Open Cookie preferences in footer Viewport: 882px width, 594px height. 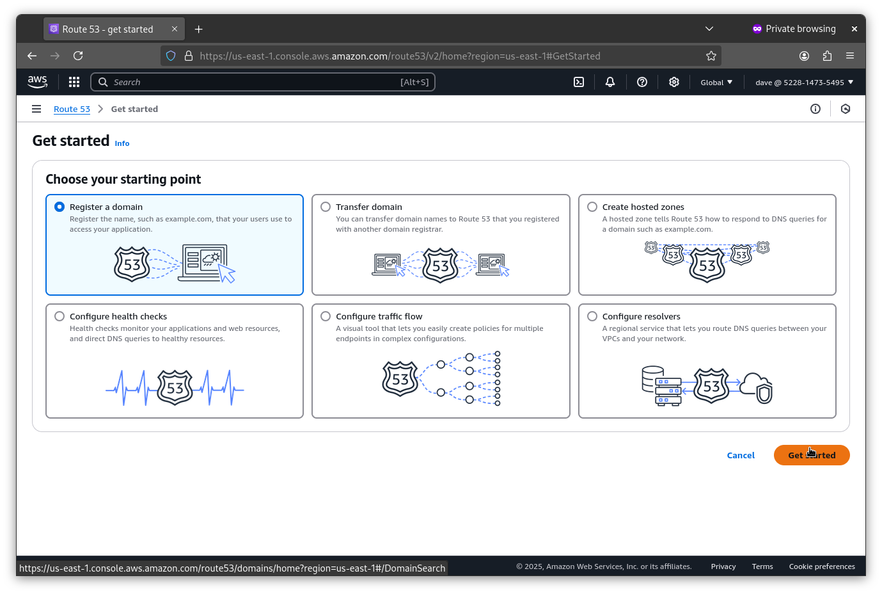[822, 566]
